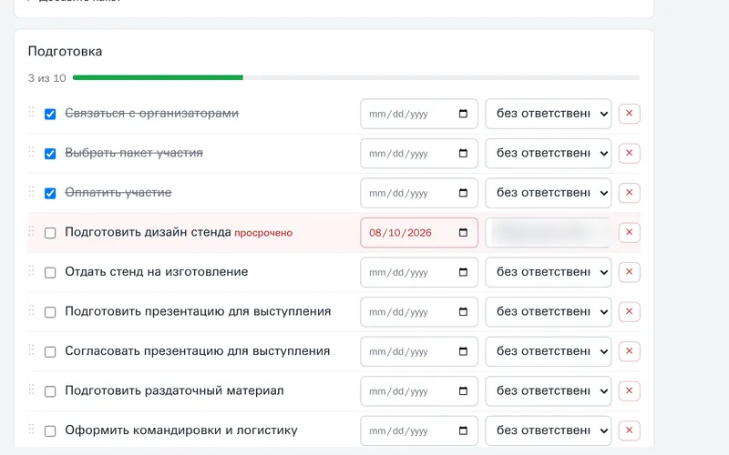Click the 'Подготовка' section heading
The width and height of the screenshot is (729, 455).
click(x=65, y=51)
